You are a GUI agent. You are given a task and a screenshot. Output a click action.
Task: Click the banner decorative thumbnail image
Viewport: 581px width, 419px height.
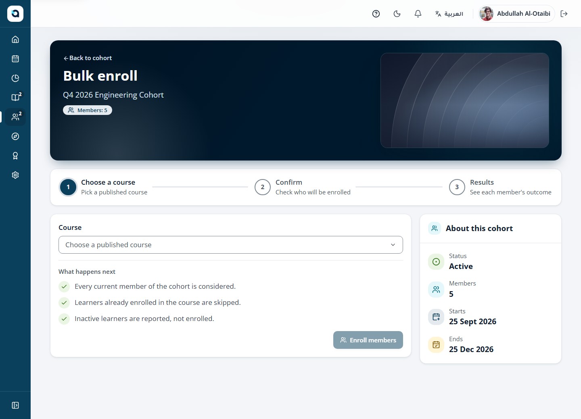pyautogui.click(x=465, y=100)
